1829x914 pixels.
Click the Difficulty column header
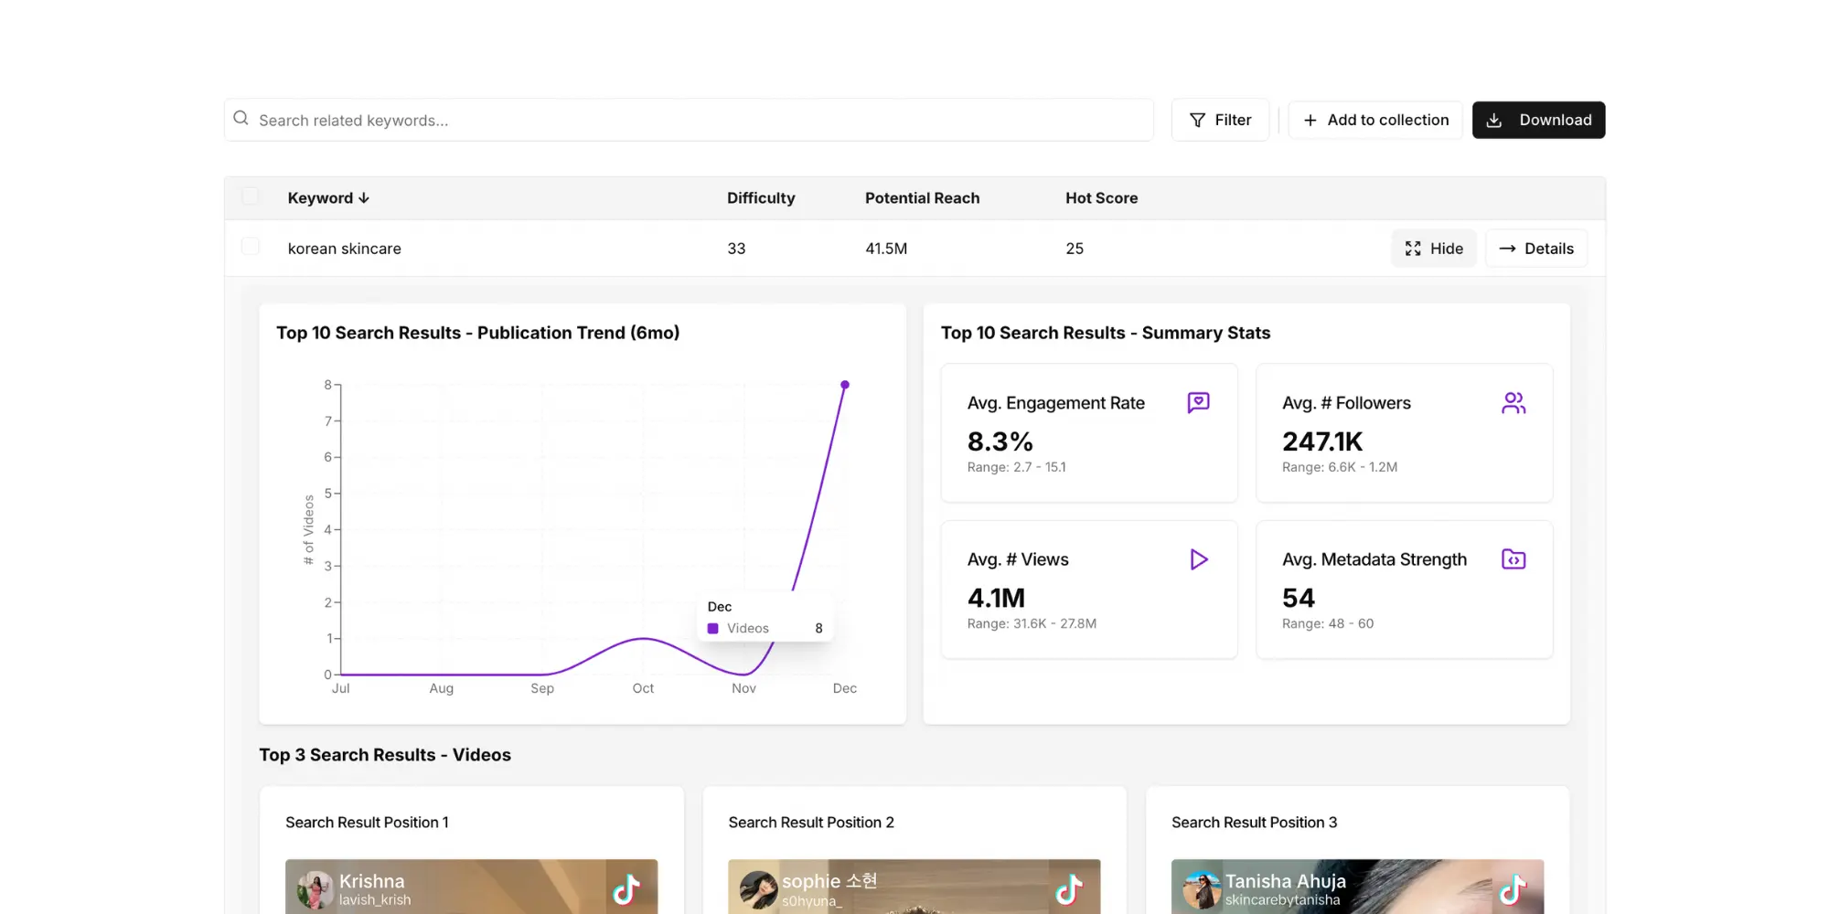pos(760,198)
